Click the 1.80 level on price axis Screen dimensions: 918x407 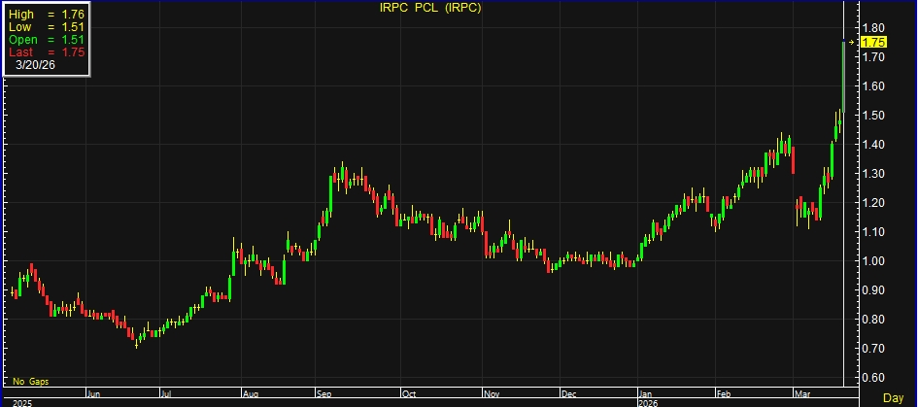(873, 28)
